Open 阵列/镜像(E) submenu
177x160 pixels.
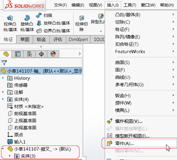tap(141, 37)
